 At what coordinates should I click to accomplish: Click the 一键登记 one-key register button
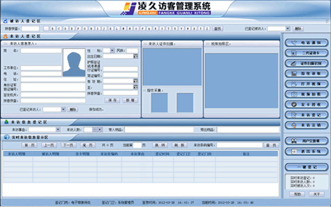pos(307,167)
